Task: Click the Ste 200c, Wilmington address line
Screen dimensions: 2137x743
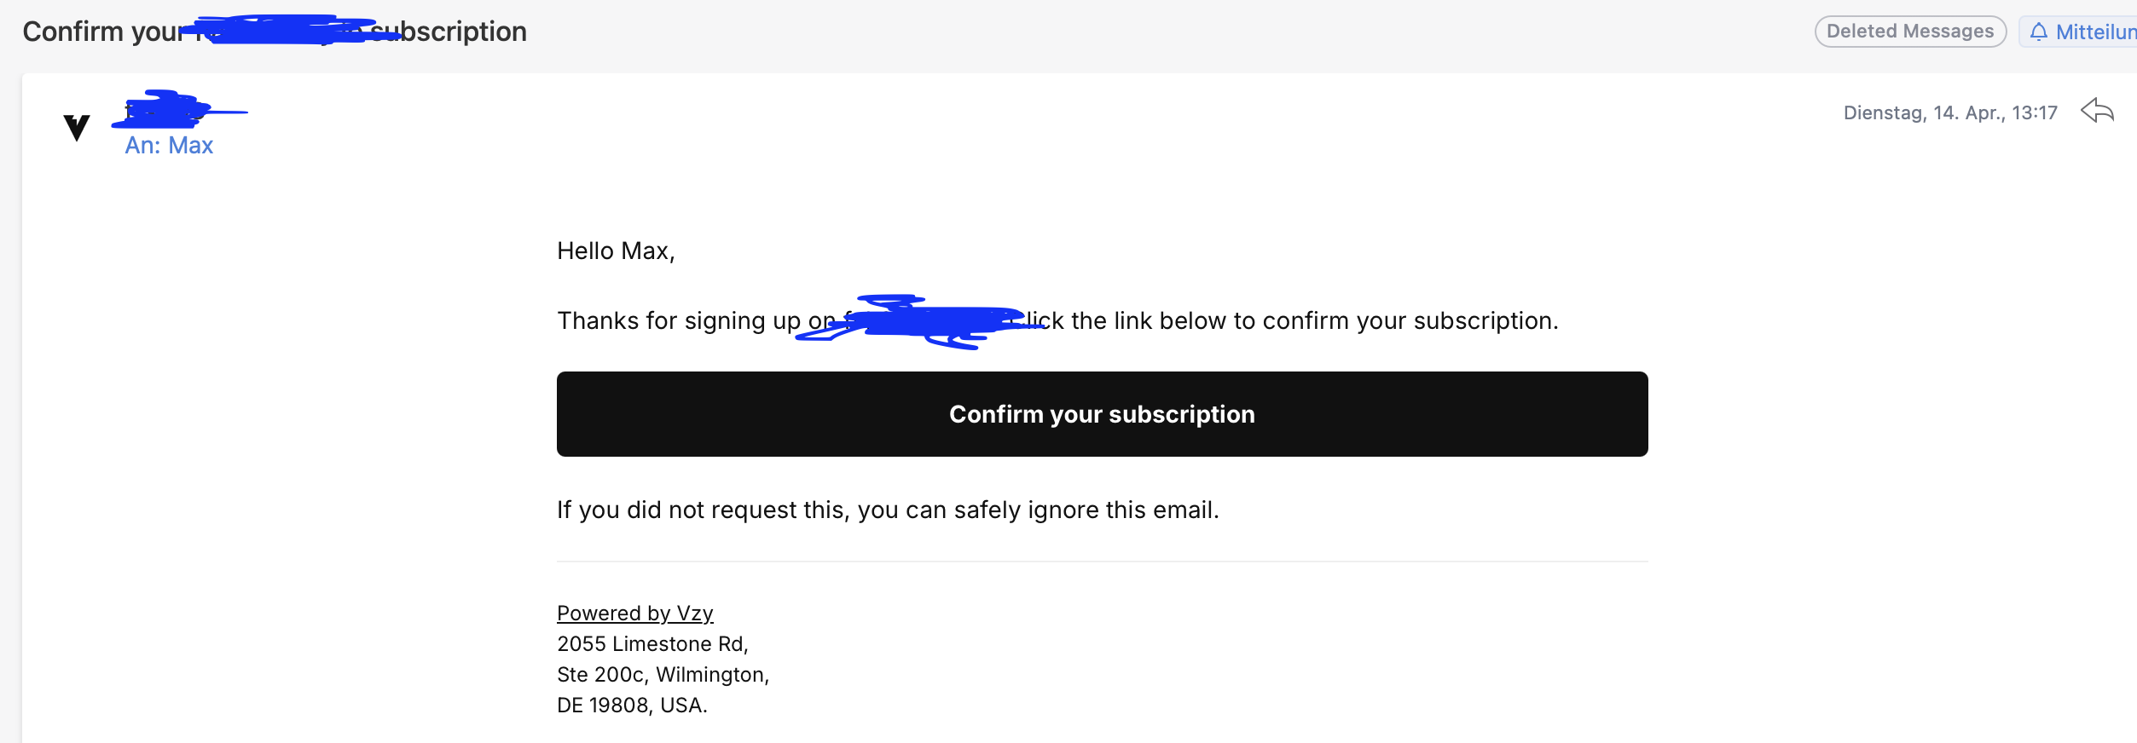Action: (663, 675)
